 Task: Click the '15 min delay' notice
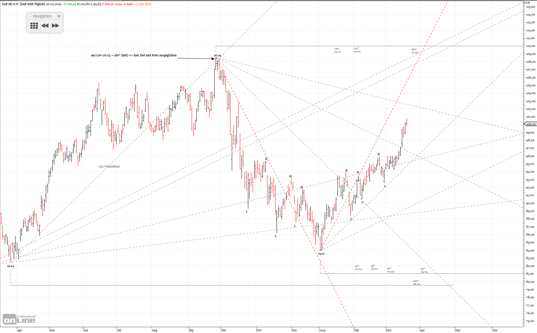[144, 4]
